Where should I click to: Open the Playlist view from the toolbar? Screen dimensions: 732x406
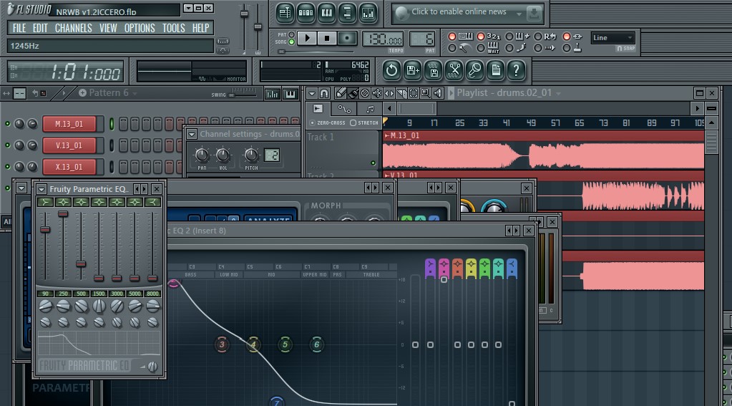tap(286, 12)
